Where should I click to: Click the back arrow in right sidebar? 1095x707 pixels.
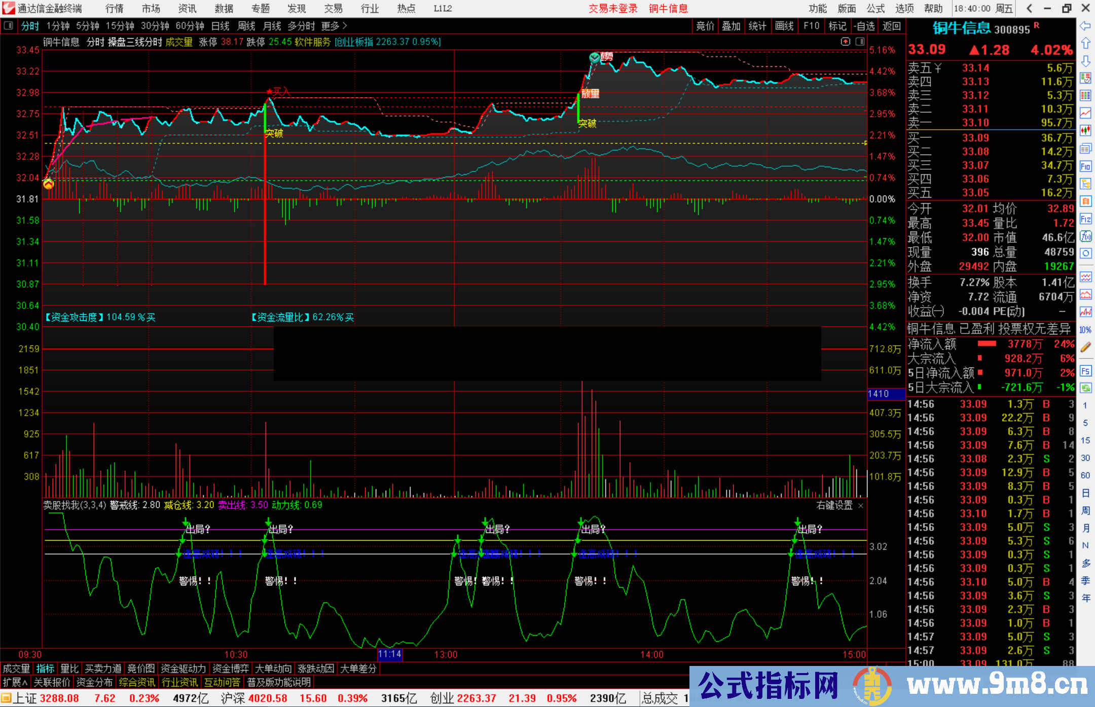1085,26
